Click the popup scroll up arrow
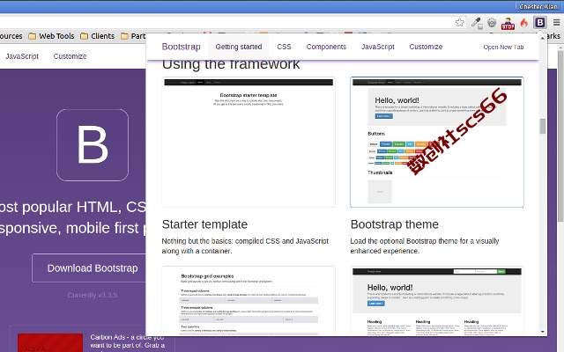This screenshot has height=352, width=564. click(x=543, y=38)
